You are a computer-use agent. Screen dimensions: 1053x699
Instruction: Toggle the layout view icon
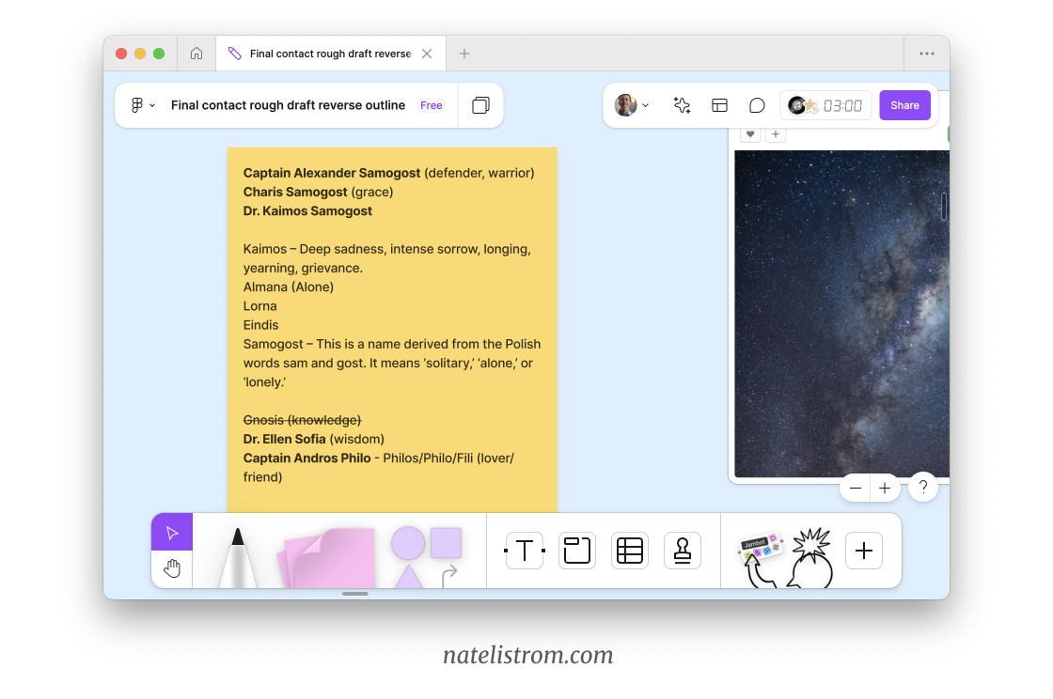coord(719,105)
